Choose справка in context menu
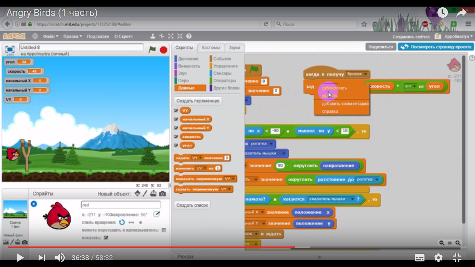 [330, 111]
